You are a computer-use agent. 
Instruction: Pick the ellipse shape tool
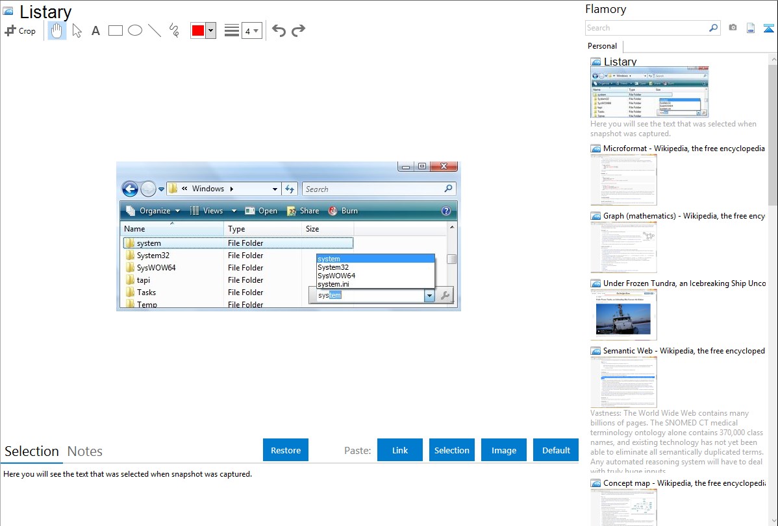pyautogui.click(x=135, y=30)
